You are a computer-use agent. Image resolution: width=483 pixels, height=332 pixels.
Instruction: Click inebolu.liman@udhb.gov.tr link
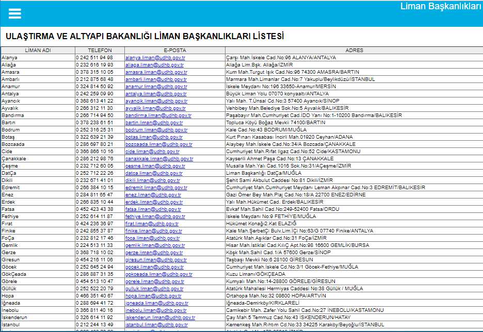[x=156, y=310]
